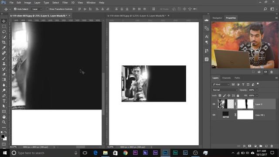
Task: Select the Dodge tool
Action: coord(4,90)
